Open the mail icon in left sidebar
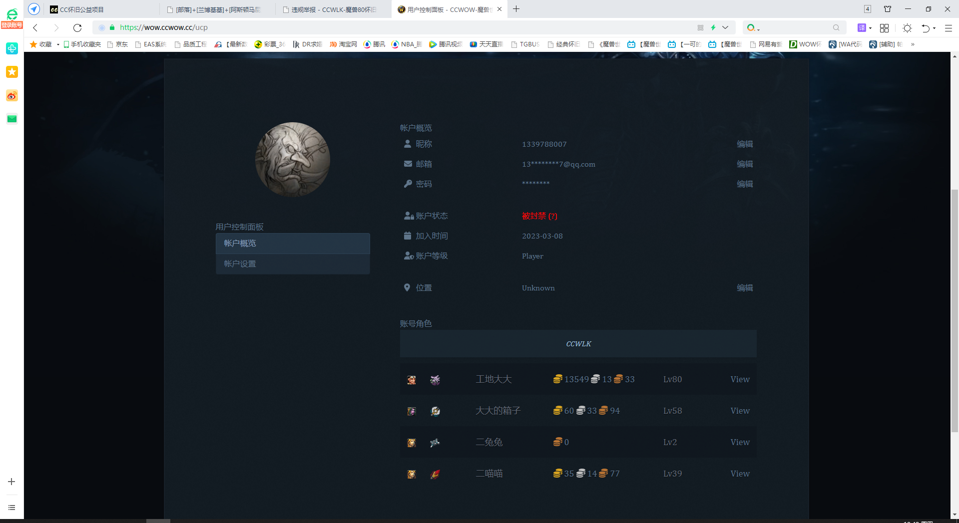959x523 pixels. (x=11, y=119)
